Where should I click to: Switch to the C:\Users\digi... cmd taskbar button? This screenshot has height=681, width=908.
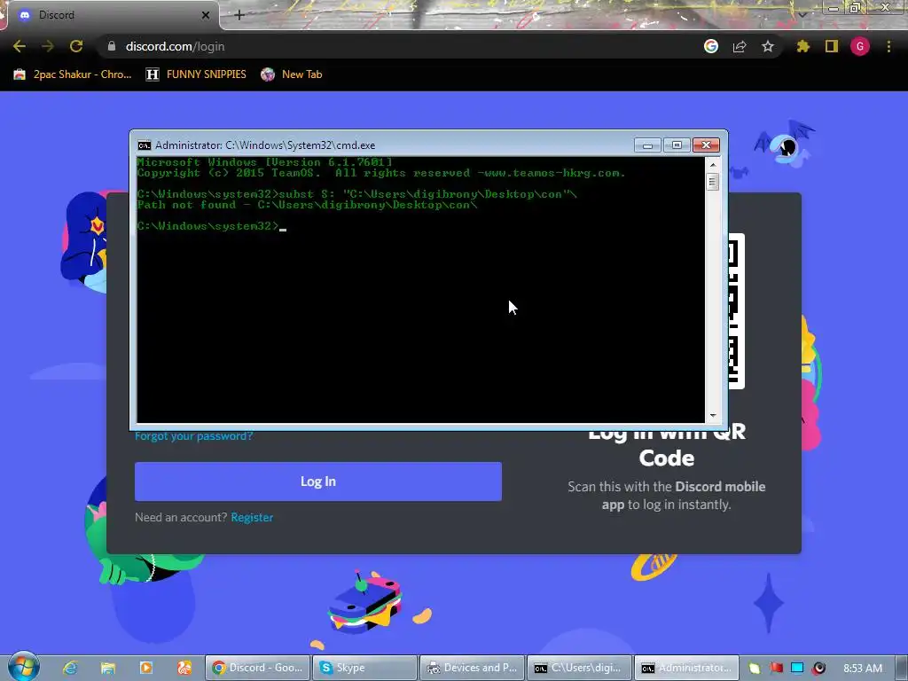click(x=580, y=668)
